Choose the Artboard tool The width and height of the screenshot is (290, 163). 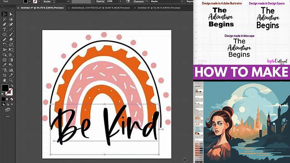coord(5,75)
